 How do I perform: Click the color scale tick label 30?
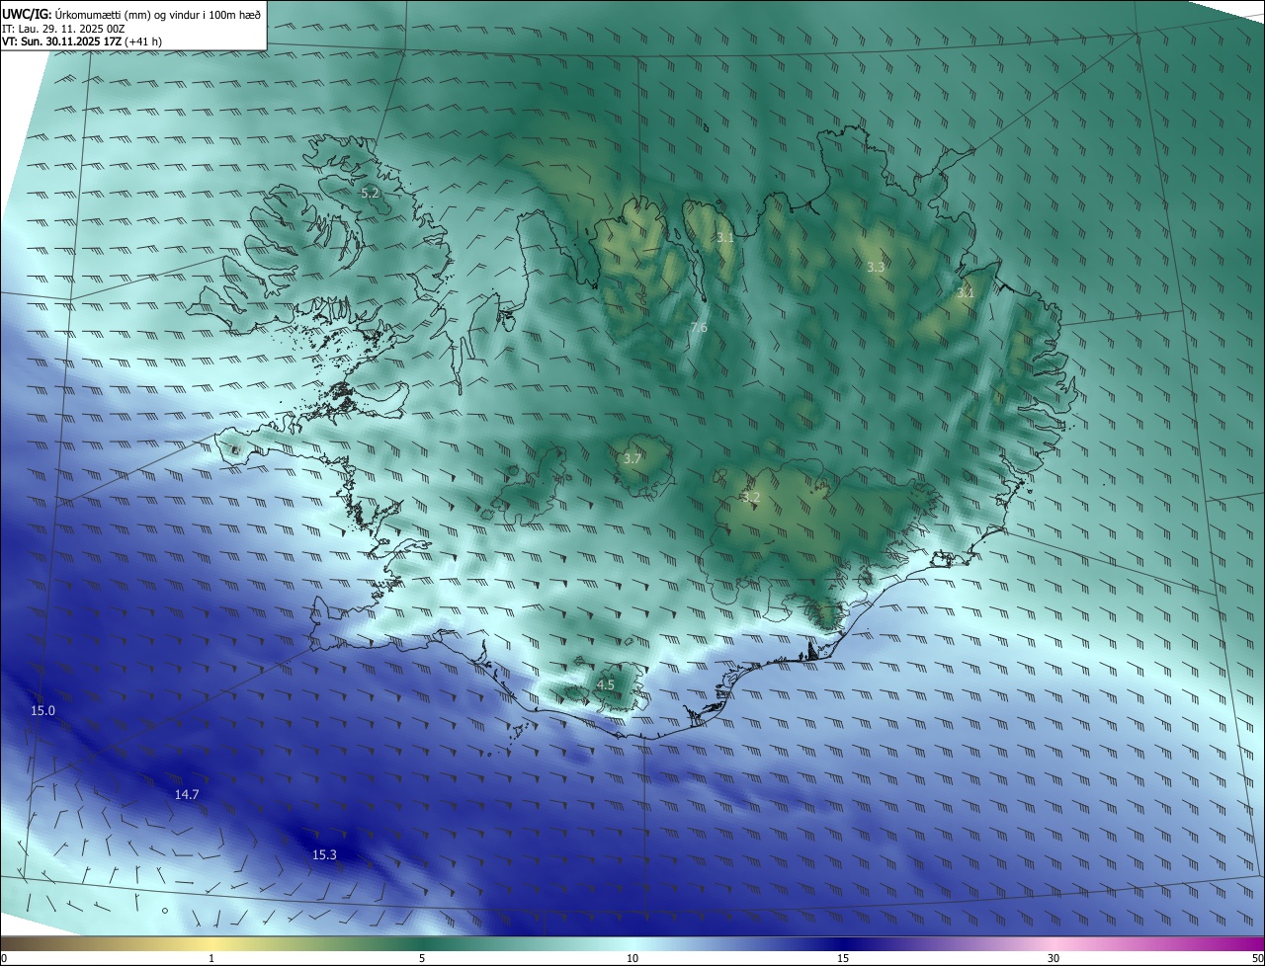point(1054,958)
